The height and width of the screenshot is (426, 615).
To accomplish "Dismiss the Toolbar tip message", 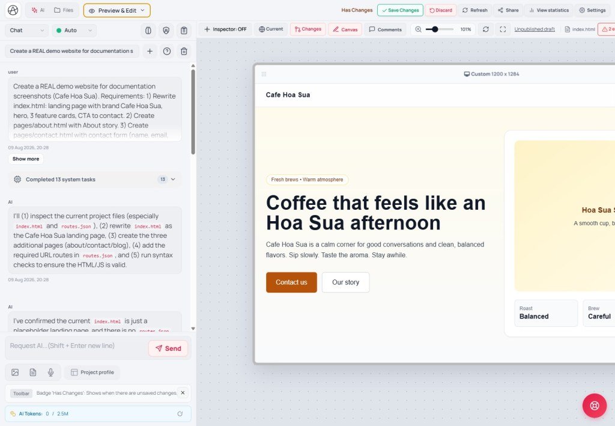I will coord(183,393).
